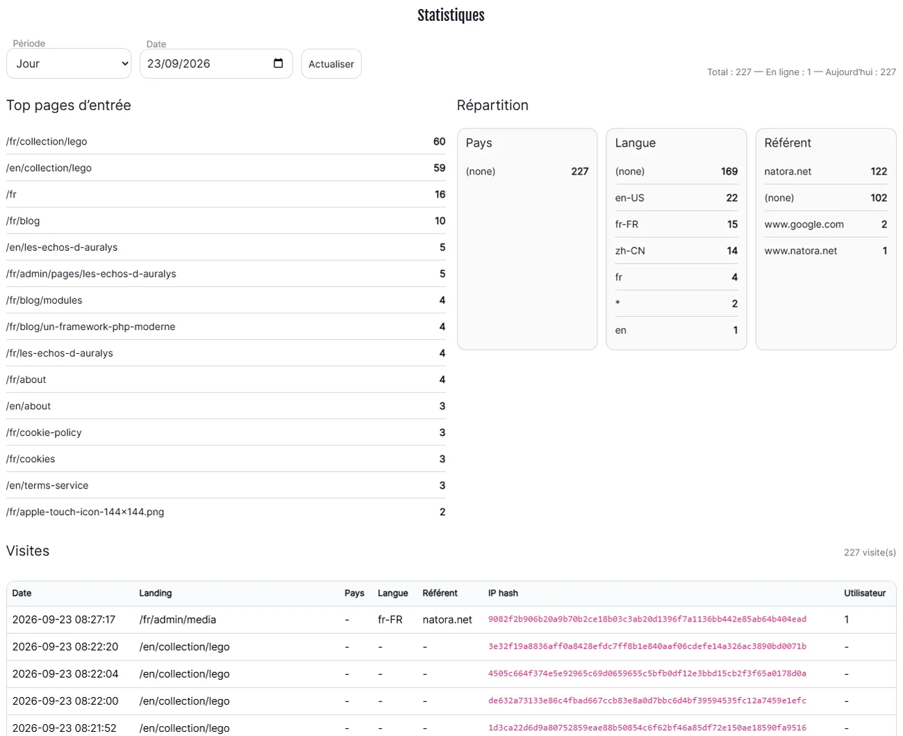
Task: Click the Total 227 status summary text
Action: (x=802, y=72)
